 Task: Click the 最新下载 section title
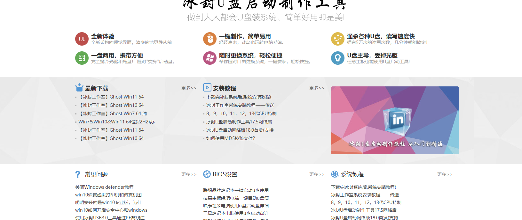pos(97,88)
